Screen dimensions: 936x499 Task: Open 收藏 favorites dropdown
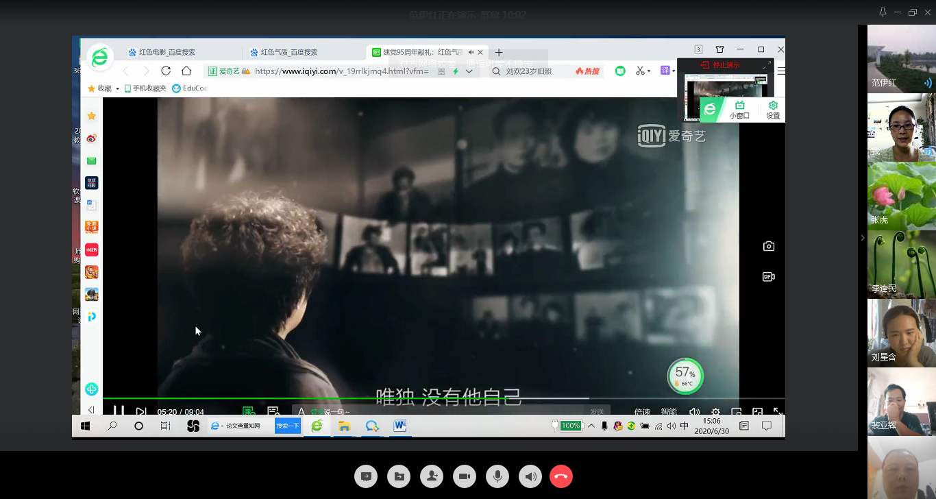point(103,88)
